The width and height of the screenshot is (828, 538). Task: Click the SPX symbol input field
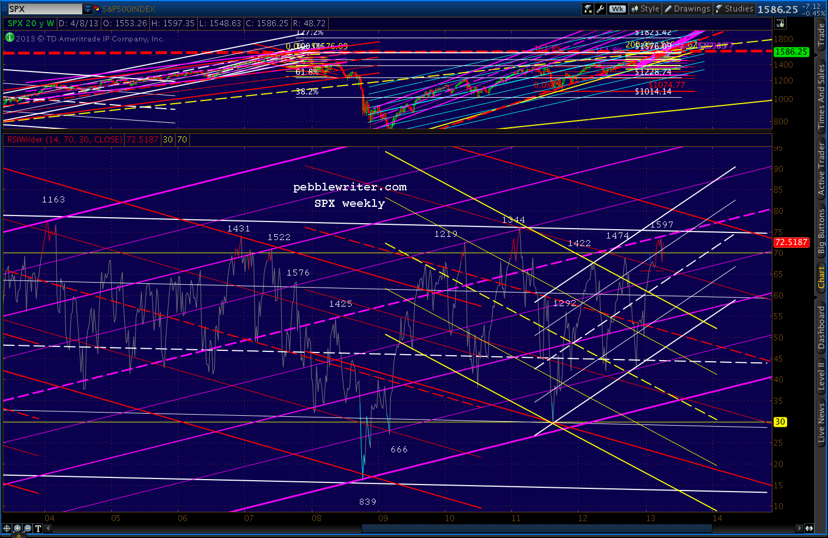click(x=45, y=9)
